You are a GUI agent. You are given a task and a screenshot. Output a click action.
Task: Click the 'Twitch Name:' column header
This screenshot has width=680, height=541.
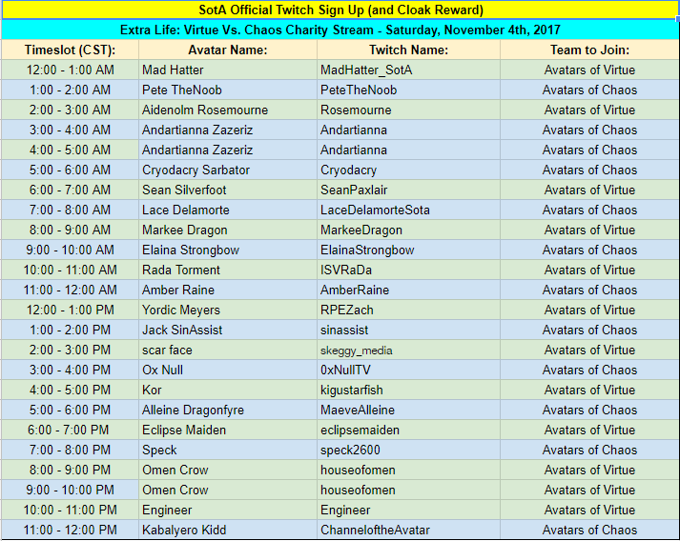408,50
